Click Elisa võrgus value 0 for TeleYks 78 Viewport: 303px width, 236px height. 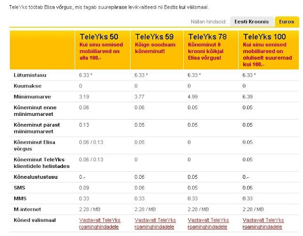(x=189, y=142)
